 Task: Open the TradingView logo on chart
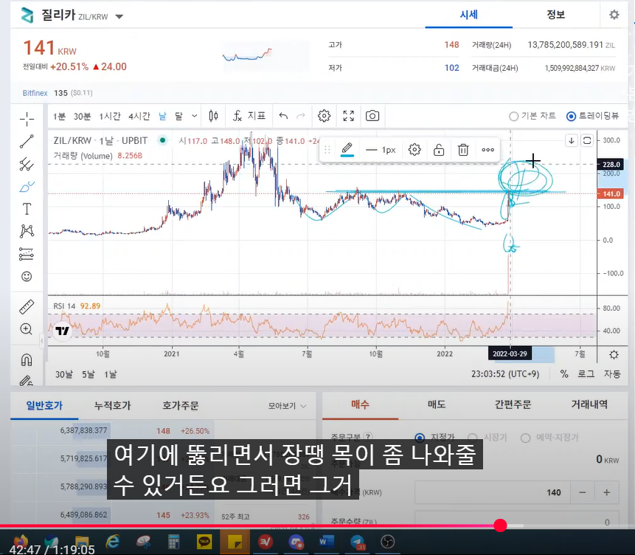(63, 331)
